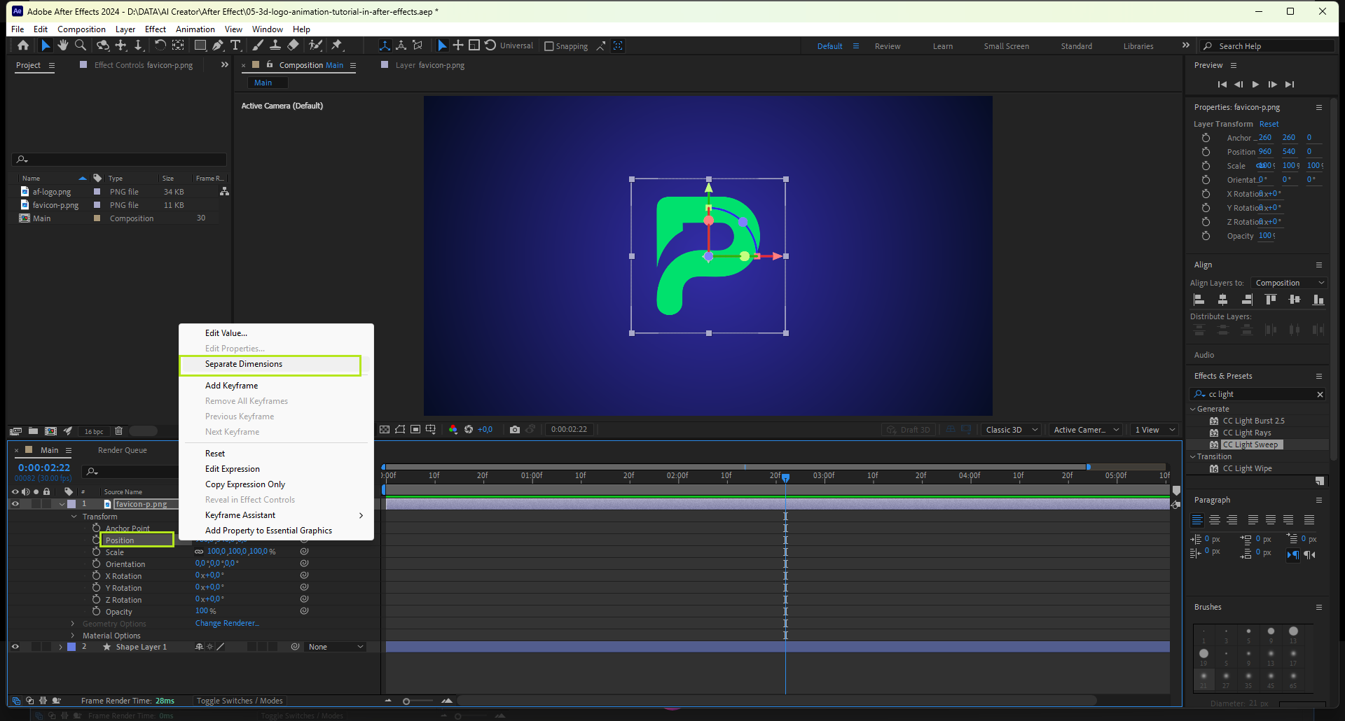Viewport: 1345px width, 721px height.
Task: Toggle visibility of Shape Layer 1
Action: (15, 647)
